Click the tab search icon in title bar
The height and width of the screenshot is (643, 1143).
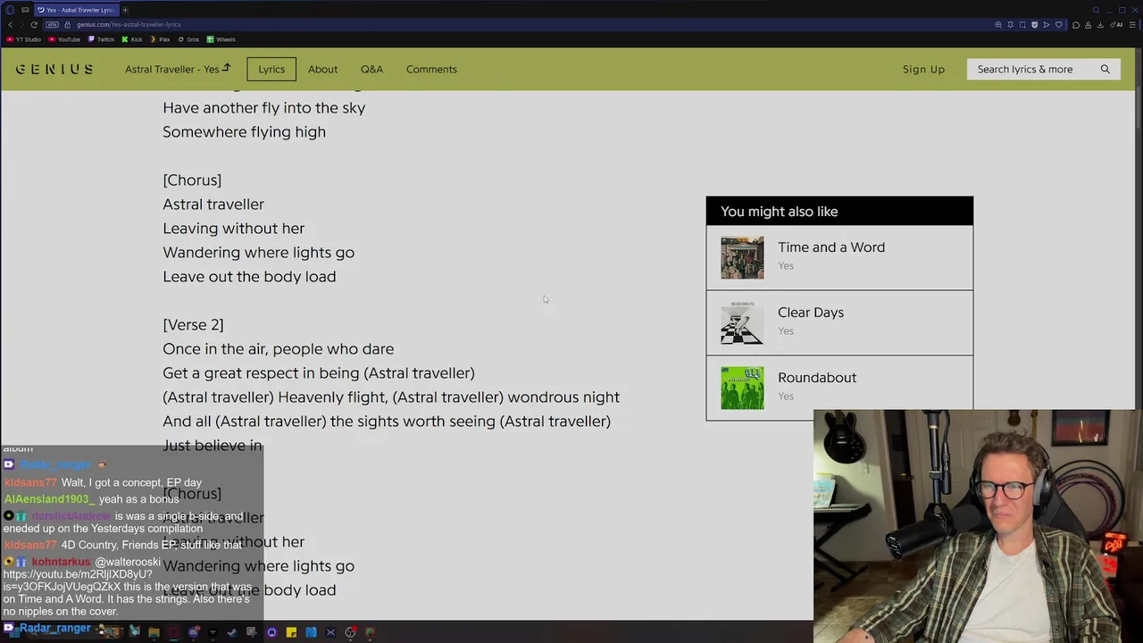point(1096,10)
